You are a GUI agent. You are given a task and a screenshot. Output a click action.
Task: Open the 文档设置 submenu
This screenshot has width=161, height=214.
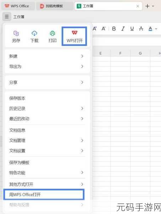(x=47, y=151)
